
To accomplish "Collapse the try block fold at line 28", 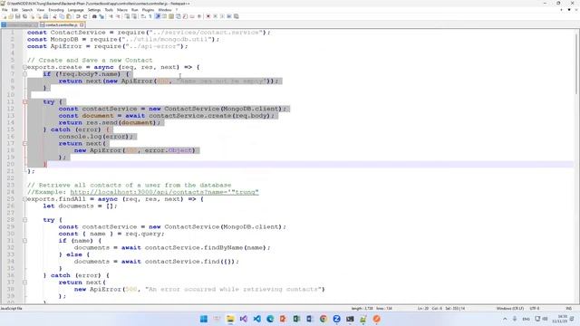I will pyautogui.click(x=24, y=220).
